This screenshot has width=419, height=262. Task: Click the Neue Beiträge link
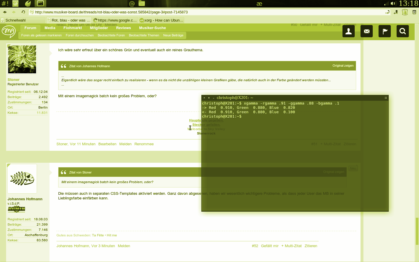[173, 35]
